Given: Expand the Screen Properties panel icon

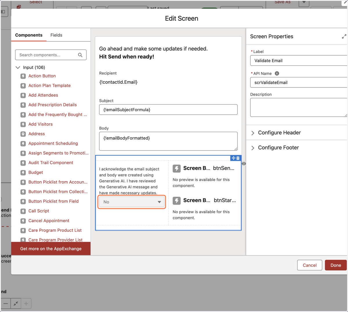Looking at the screenshot, I should pyautogui.click(x=344, y=37).
